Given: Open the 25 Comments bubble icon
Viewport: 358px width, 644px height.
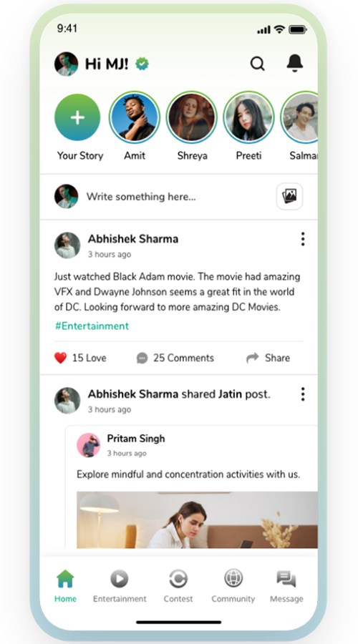Looking at the screenshot, I should point(142,358).
